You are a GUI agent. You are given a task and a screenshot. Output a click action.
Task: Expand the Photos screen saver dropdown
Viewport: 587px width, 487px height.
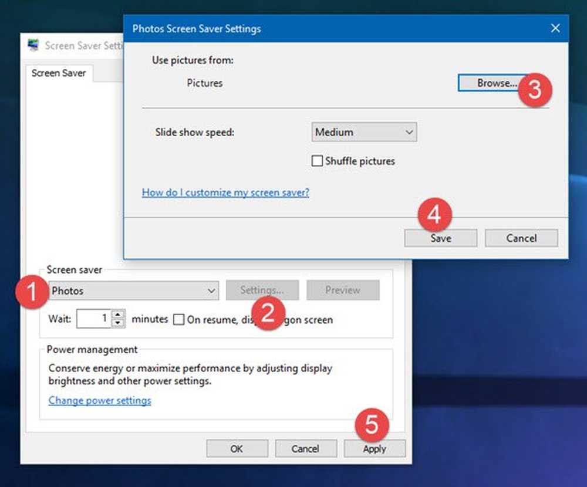(x=134, y=290)
